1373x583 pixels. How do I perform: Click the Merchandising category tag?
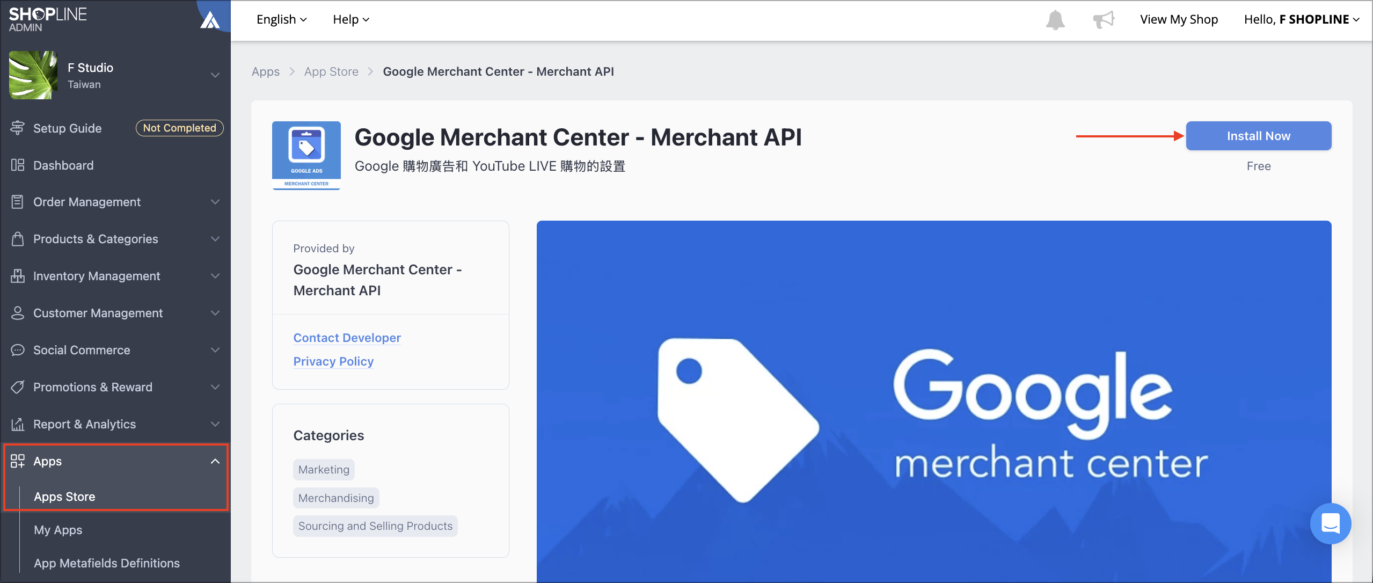[336, 498]
